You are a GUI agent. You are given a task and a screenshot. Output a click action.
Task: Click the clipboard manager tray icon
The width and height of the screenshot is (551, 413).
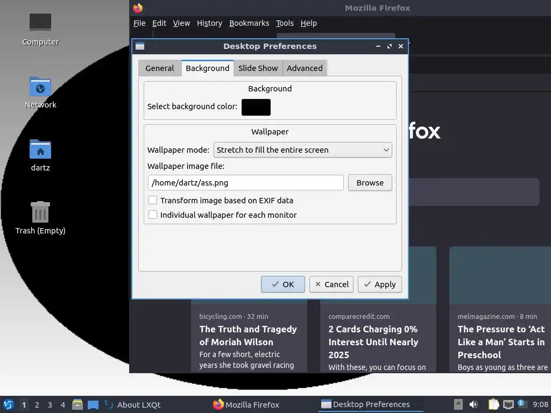click(493, 404)
